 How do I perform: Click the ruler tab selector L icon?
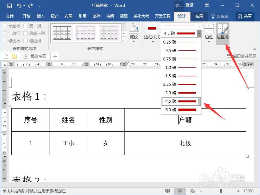coord(5,64)
